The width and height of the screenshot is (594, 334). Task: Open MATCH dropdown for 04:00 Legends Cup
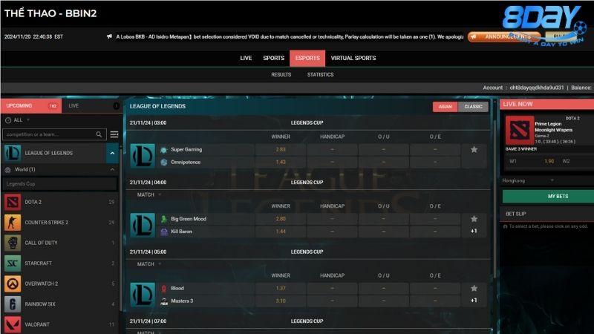pos(149,194)
